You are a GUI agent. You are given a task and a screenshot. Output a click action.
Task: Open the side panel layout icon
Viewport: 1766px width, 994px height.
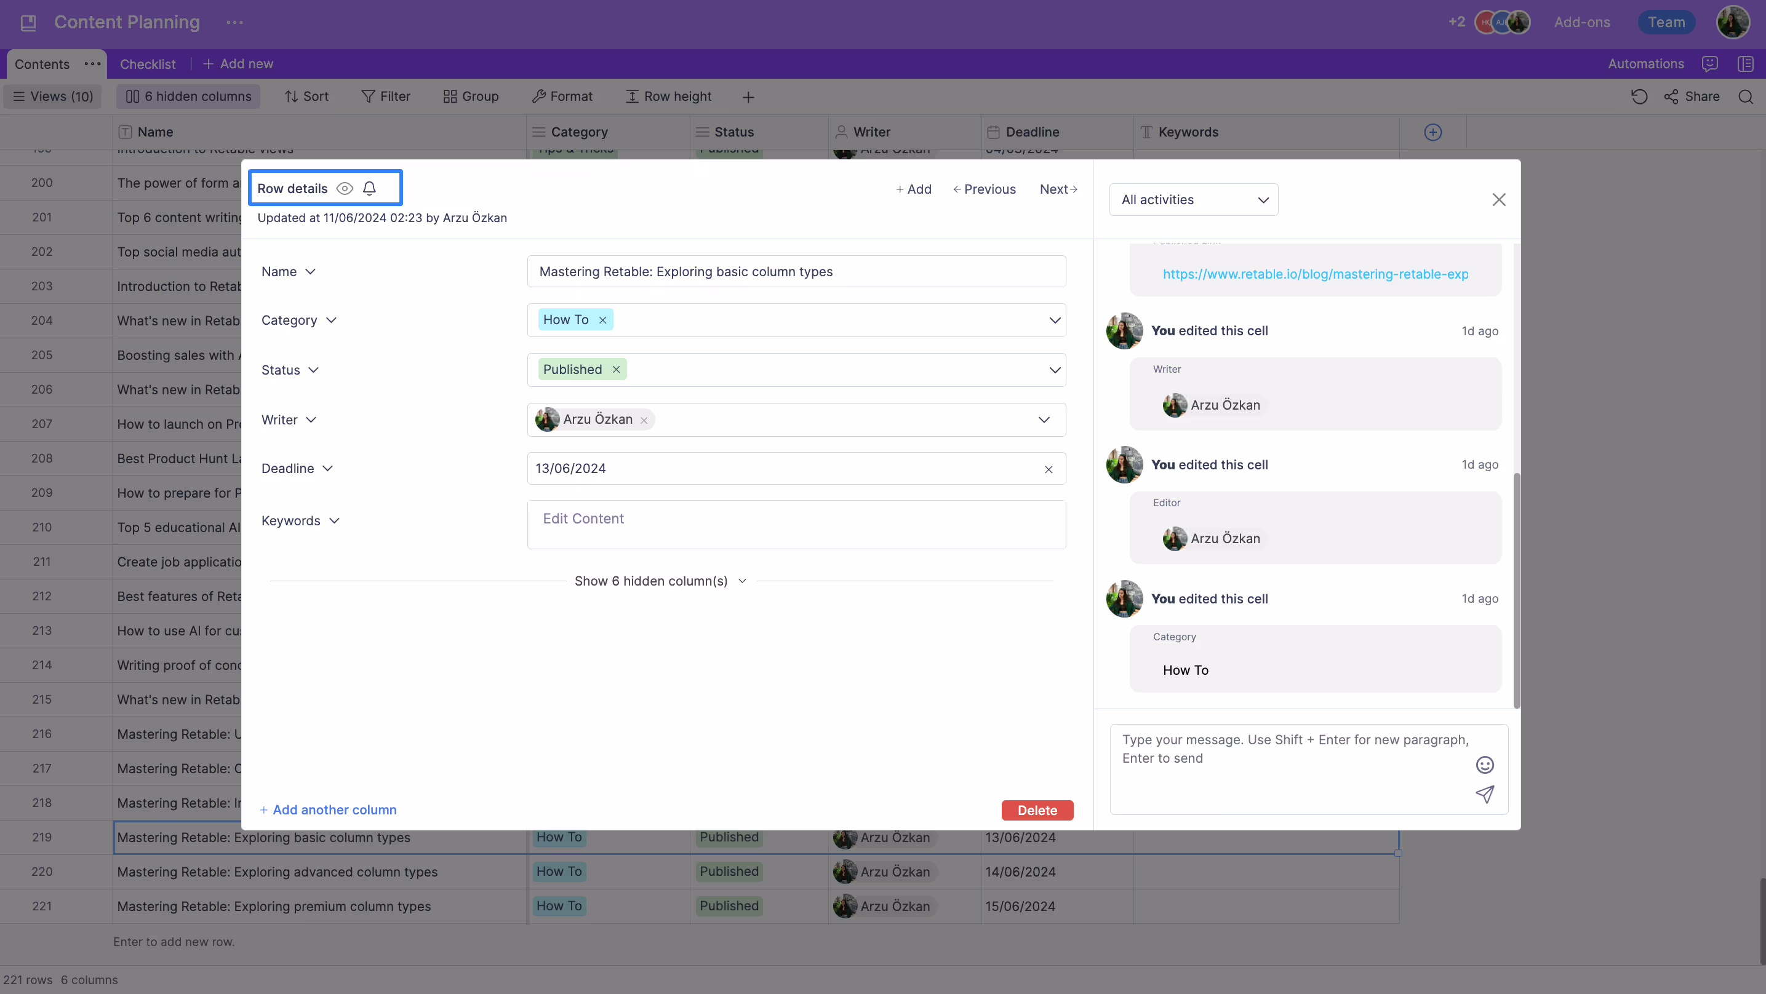[1746, 64]
